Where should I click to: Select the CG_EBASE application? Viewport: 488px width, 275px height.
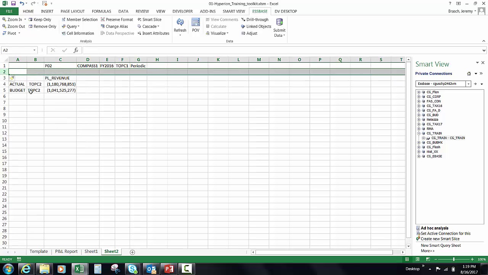click(x=434, y=156)
